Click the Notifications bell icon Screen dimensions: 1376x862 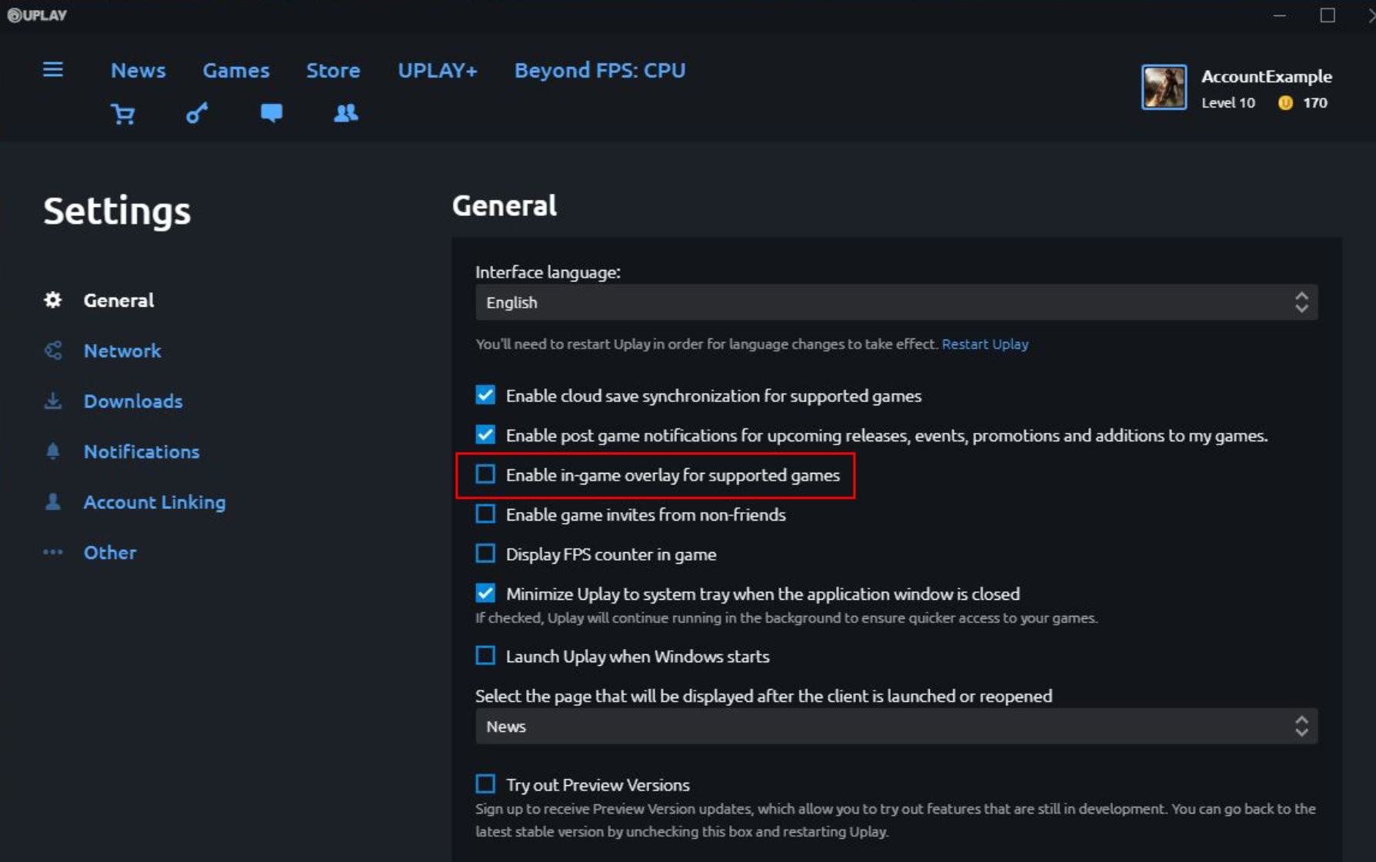click(x=53, y=451)
